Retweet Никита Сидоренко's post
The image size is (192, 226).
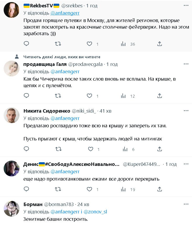coord(58,149)
